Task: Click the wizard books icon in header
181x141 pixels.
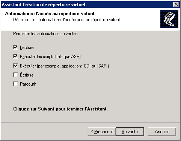Action: [169, 19]
